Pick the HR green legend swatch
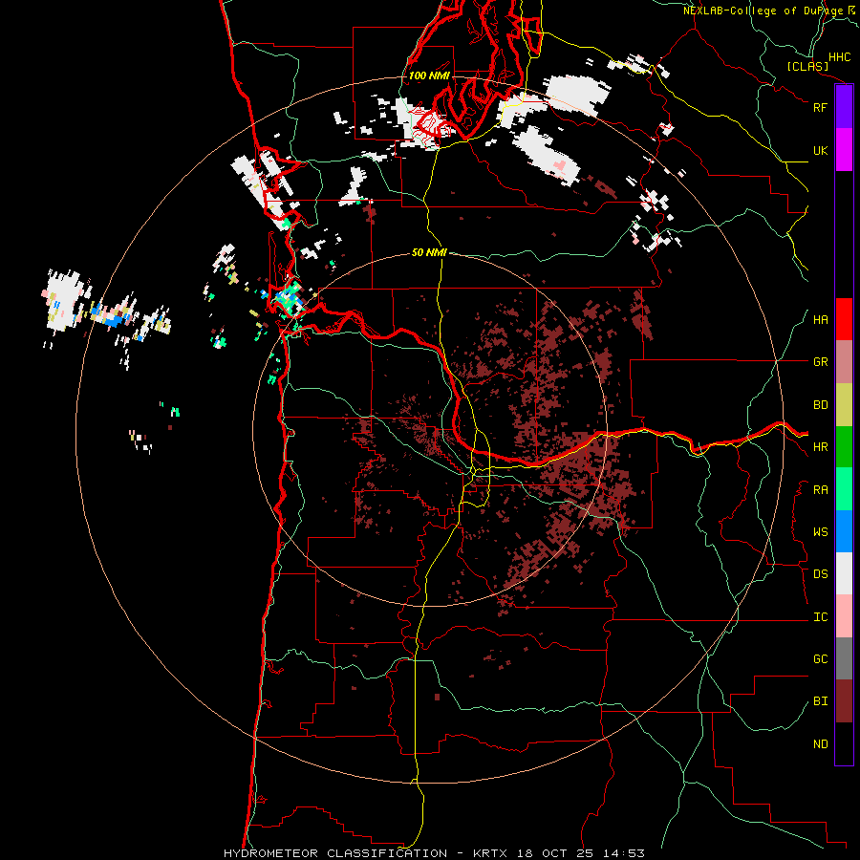Image resolution: width=860 pixels, height=860 pixels. pos(844,447)
